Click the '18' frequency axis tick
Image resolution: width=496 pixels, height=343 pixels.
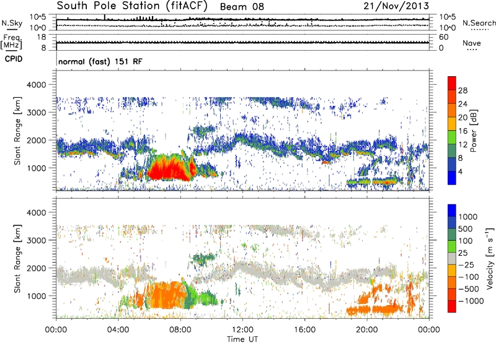click(42, 37)
